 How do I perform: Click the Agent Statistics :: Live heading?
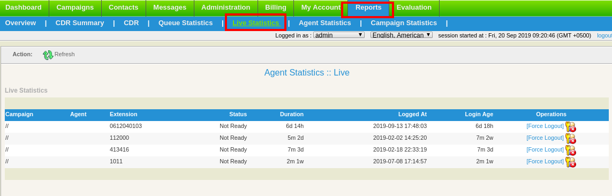click(x=307, y=73)
